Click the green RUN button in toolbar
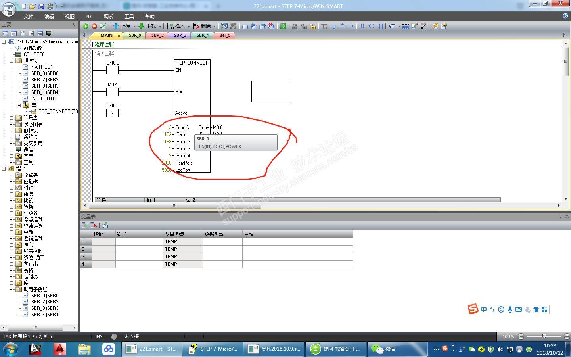The image size is (571, 357). coord(85,26)
